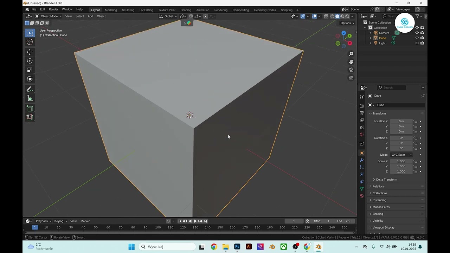
Task: Click the properties editor Search field
Action: tap(391, 87)
